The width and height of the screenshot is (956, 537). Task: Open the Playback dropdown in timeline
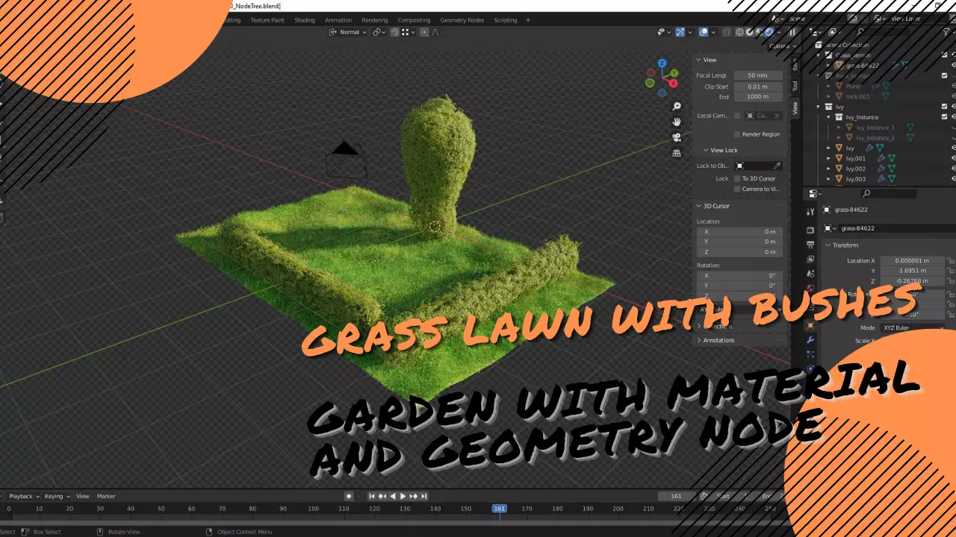[x=24, y=496]
